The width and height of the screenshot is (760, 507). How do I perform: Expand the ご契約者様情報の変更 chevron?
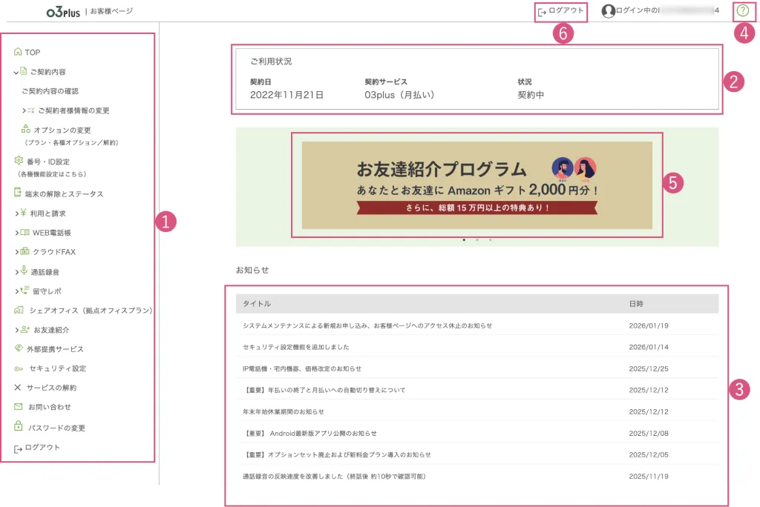click(24, 110)
